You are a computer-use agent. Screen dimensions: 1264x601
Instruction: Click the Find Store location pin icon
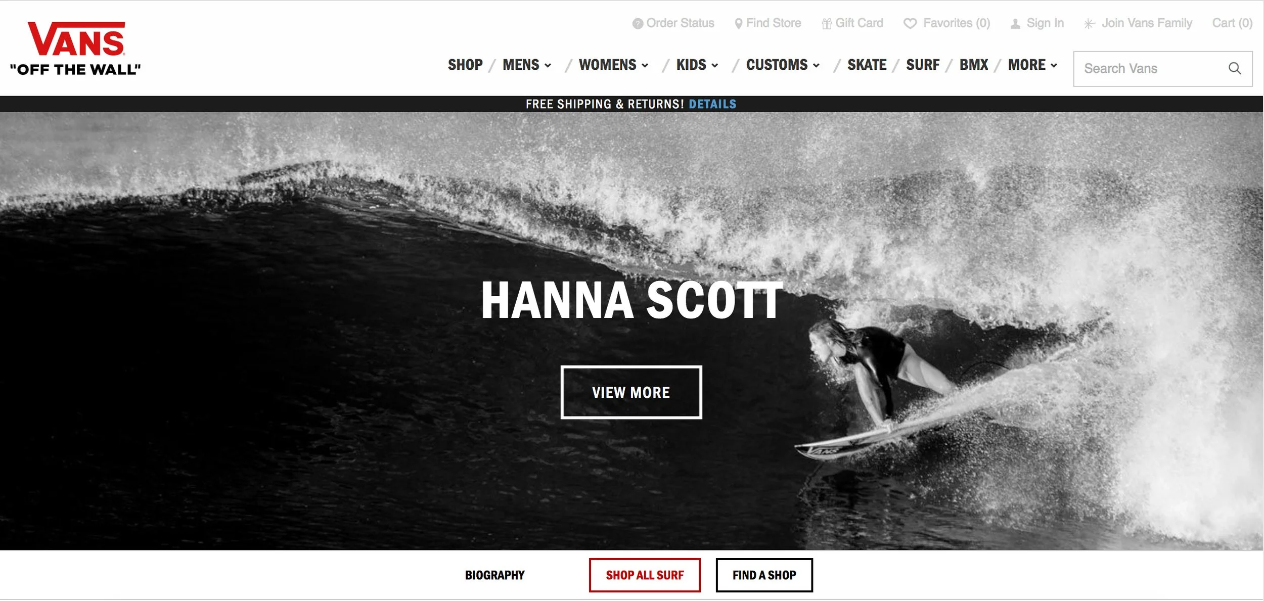coord(738,24)
